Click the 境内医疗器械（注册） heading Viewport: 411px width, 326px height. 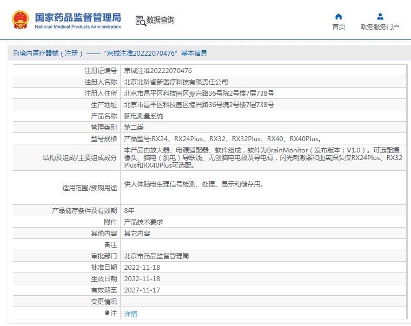coord(51,54)
